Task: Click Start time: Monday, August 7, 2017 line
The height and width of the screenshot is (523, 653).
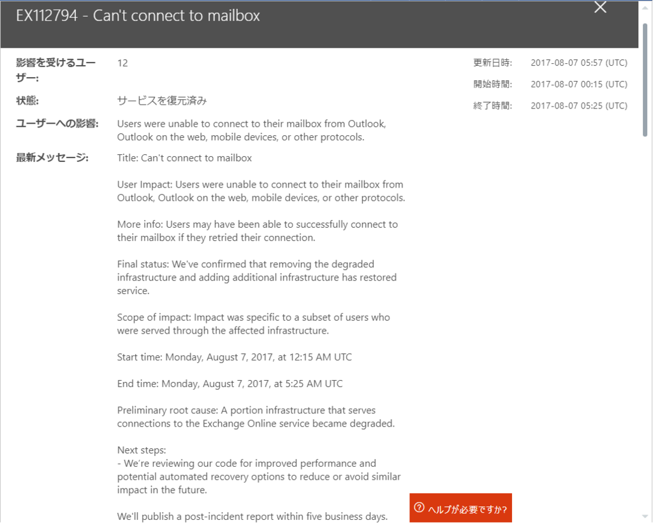Action: click(x=235, y=357)
